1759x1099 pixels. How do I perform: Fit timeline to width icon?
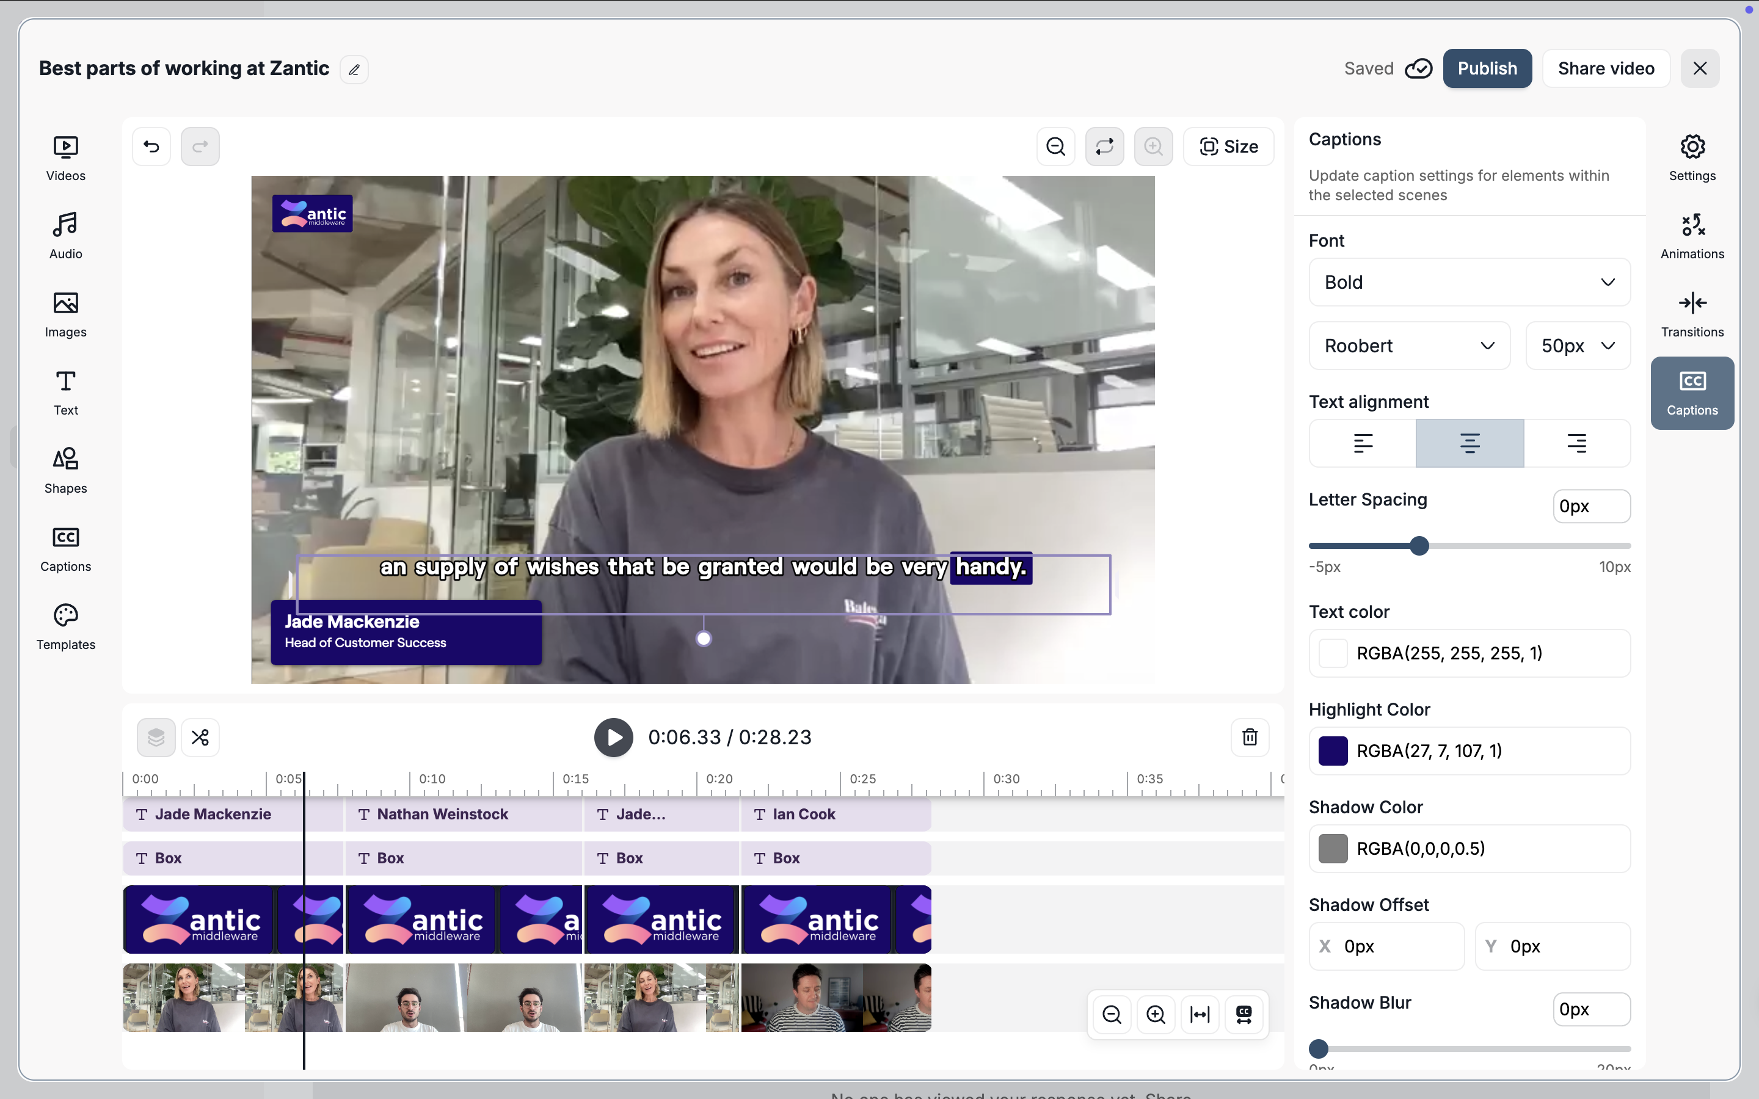pos(1200,1014)
